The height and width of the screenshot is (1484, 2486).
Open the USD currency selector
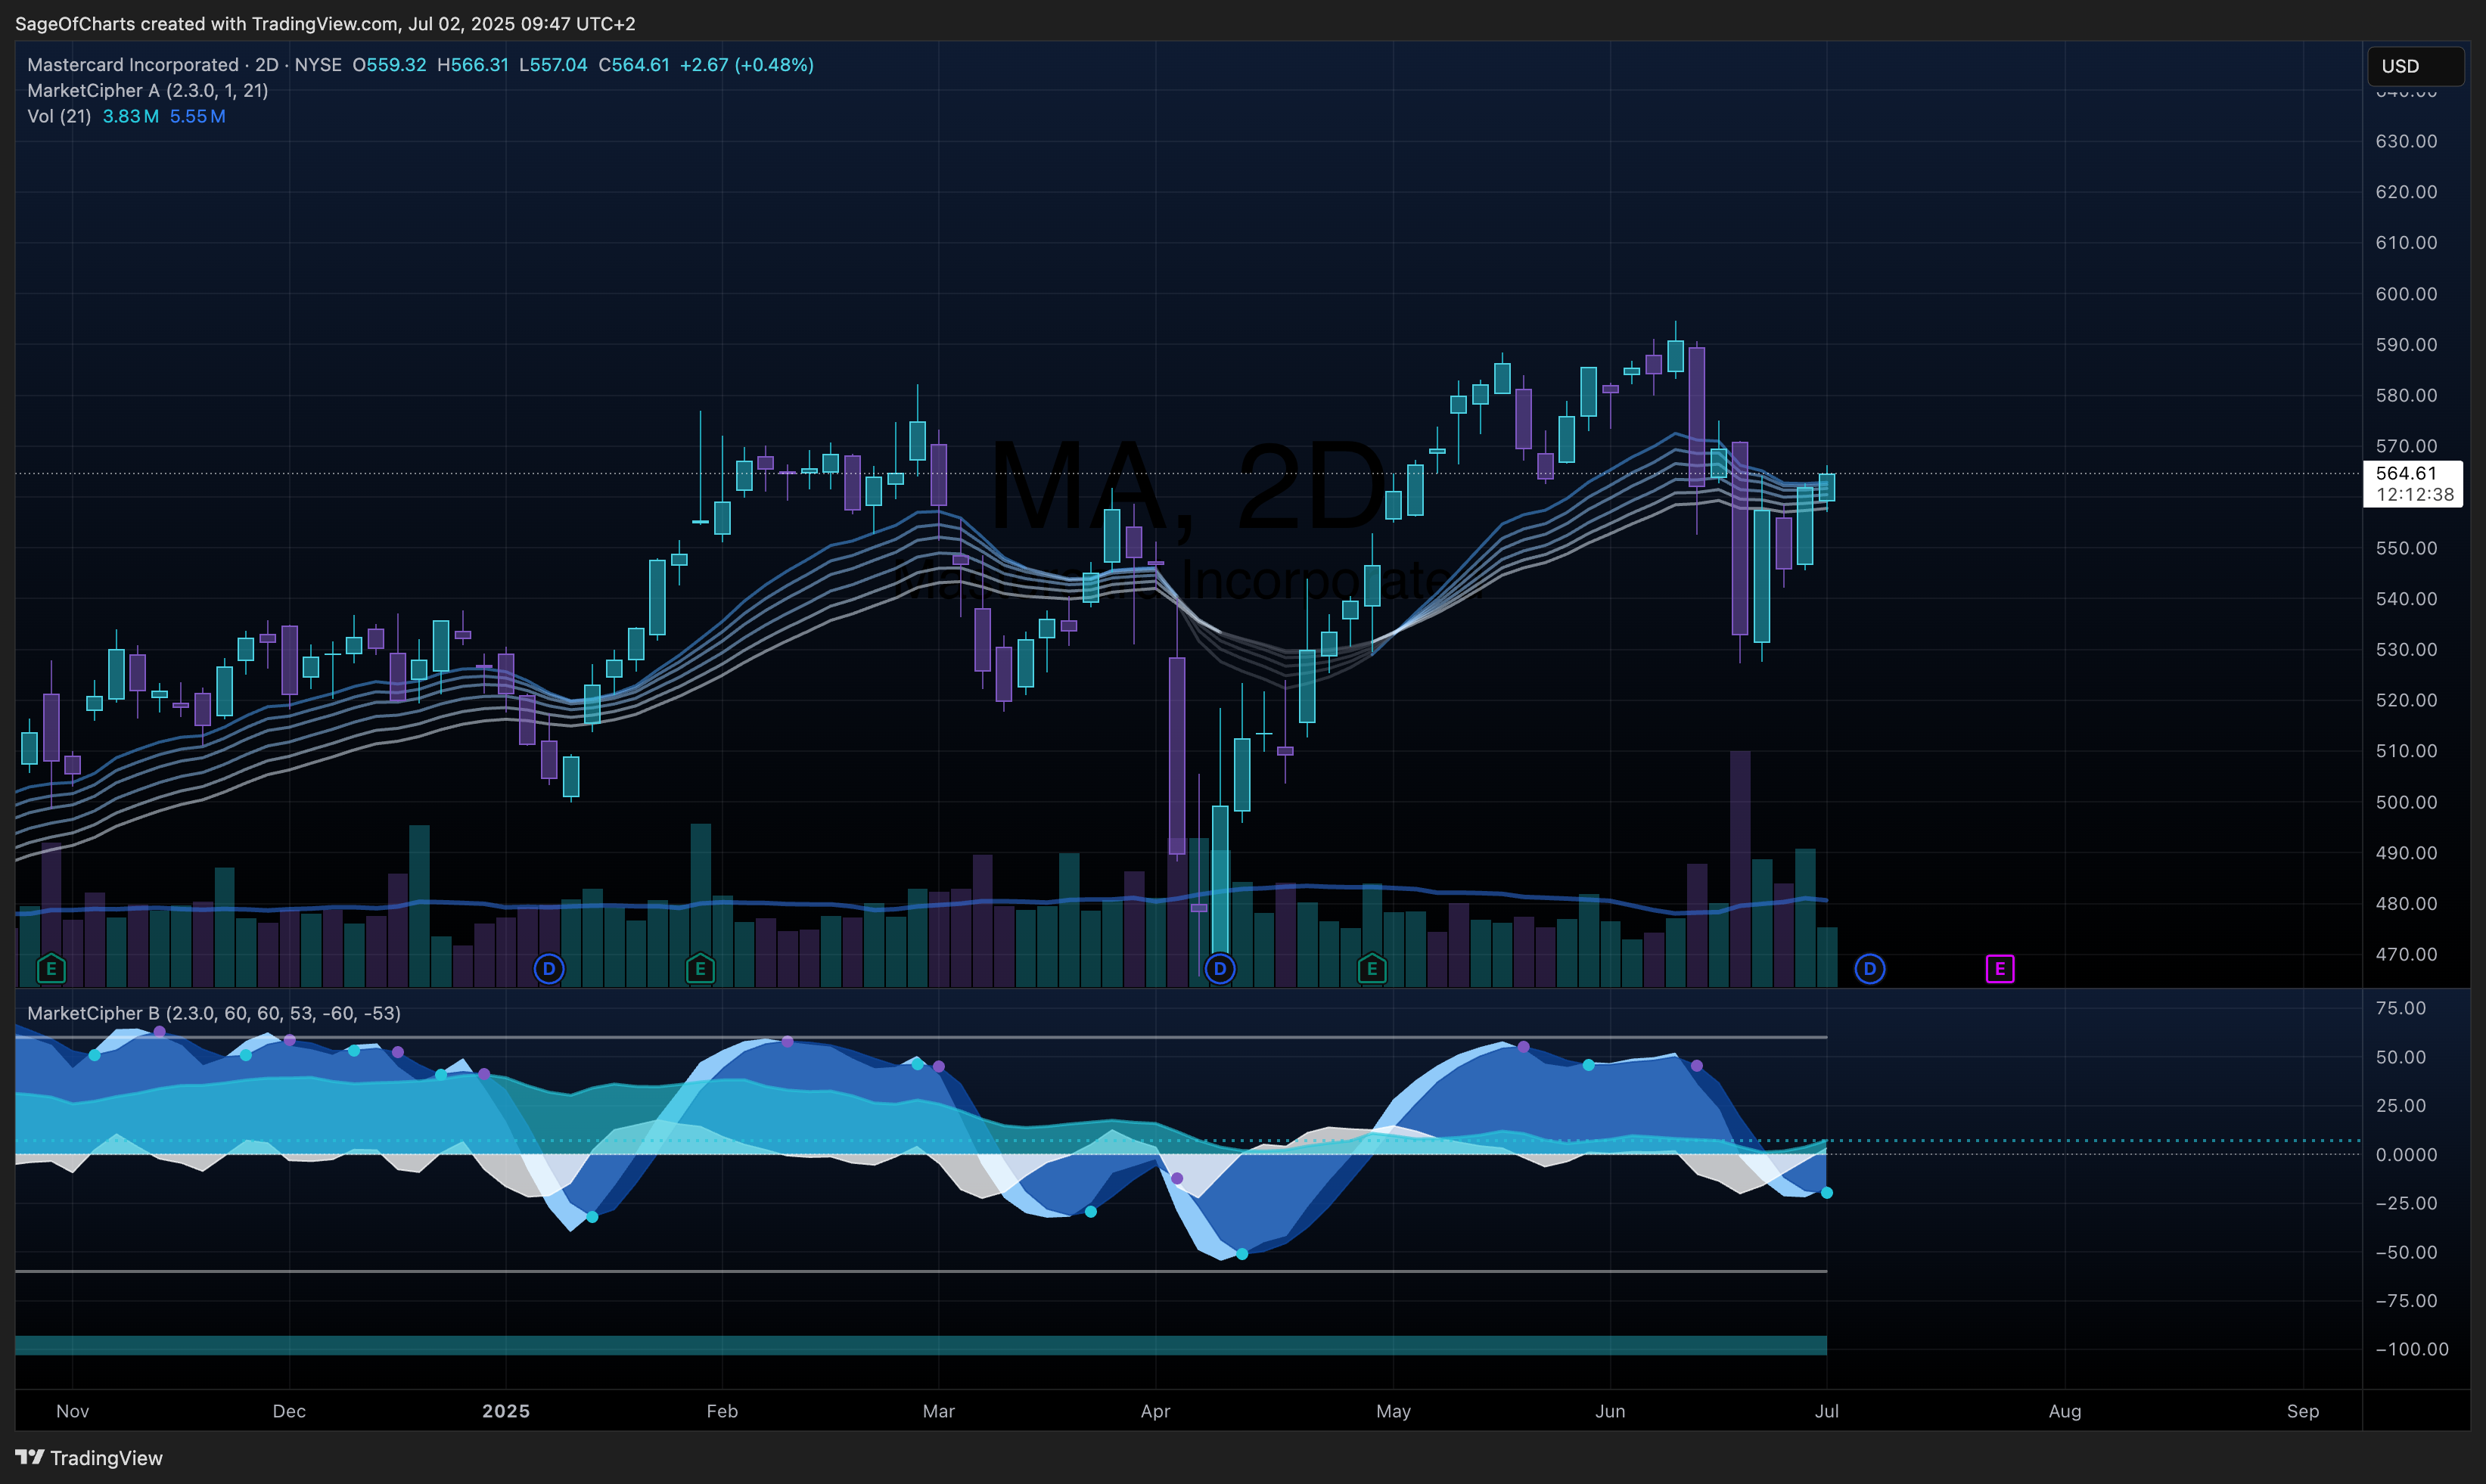[2416, 66]
